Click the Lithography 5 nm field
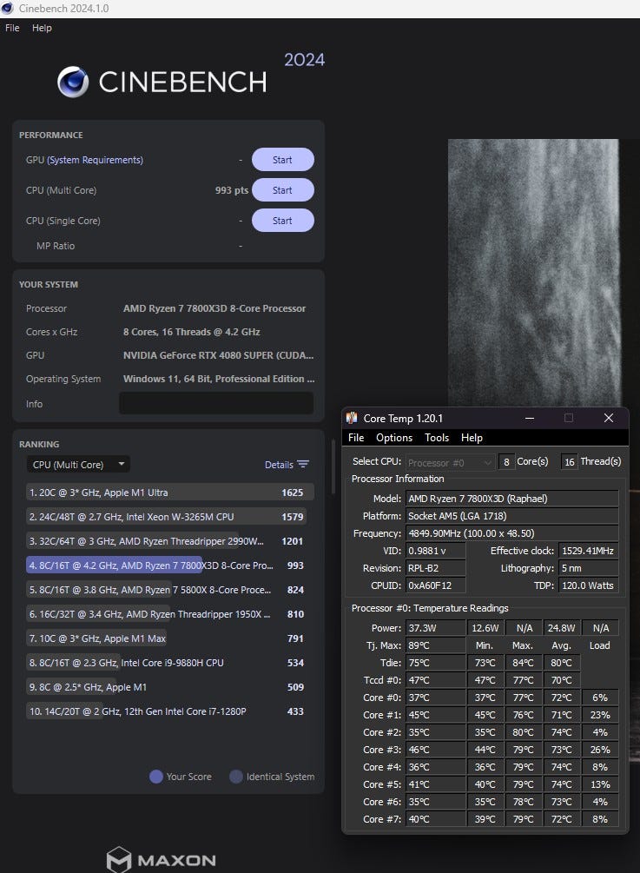 pyautogui.click(x=588, y=568)
